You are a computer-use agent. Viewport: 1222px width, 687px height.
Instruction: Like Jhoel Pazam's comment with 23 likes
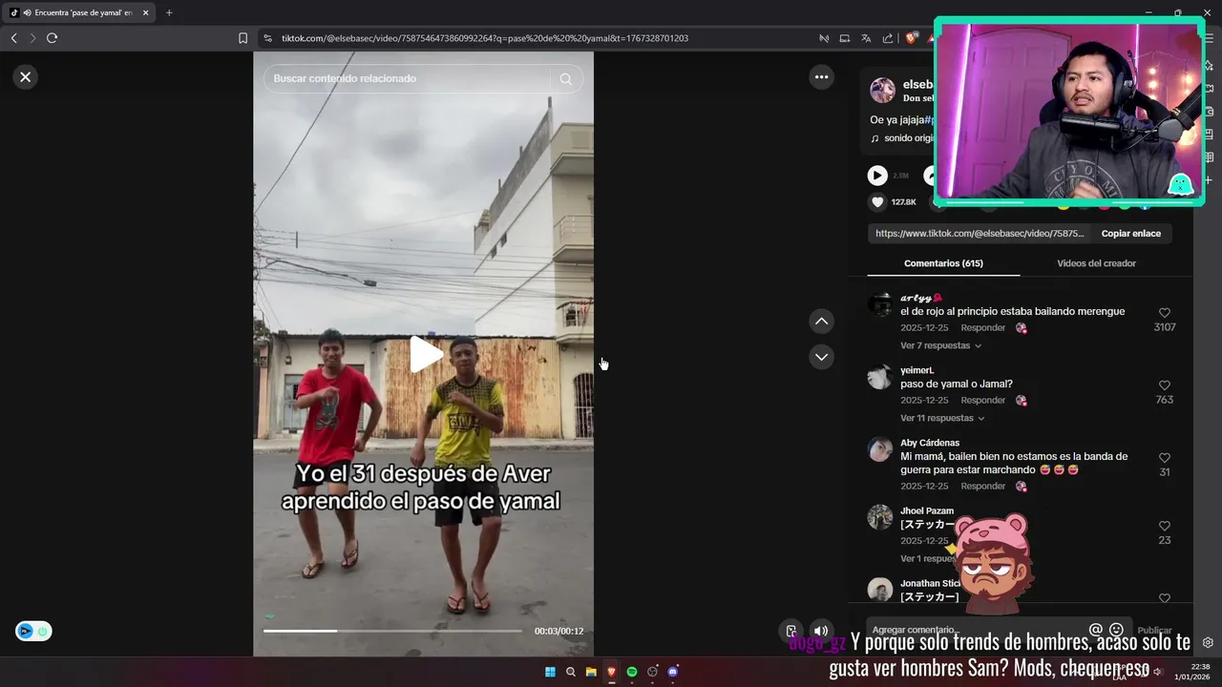pos(1165,526)
